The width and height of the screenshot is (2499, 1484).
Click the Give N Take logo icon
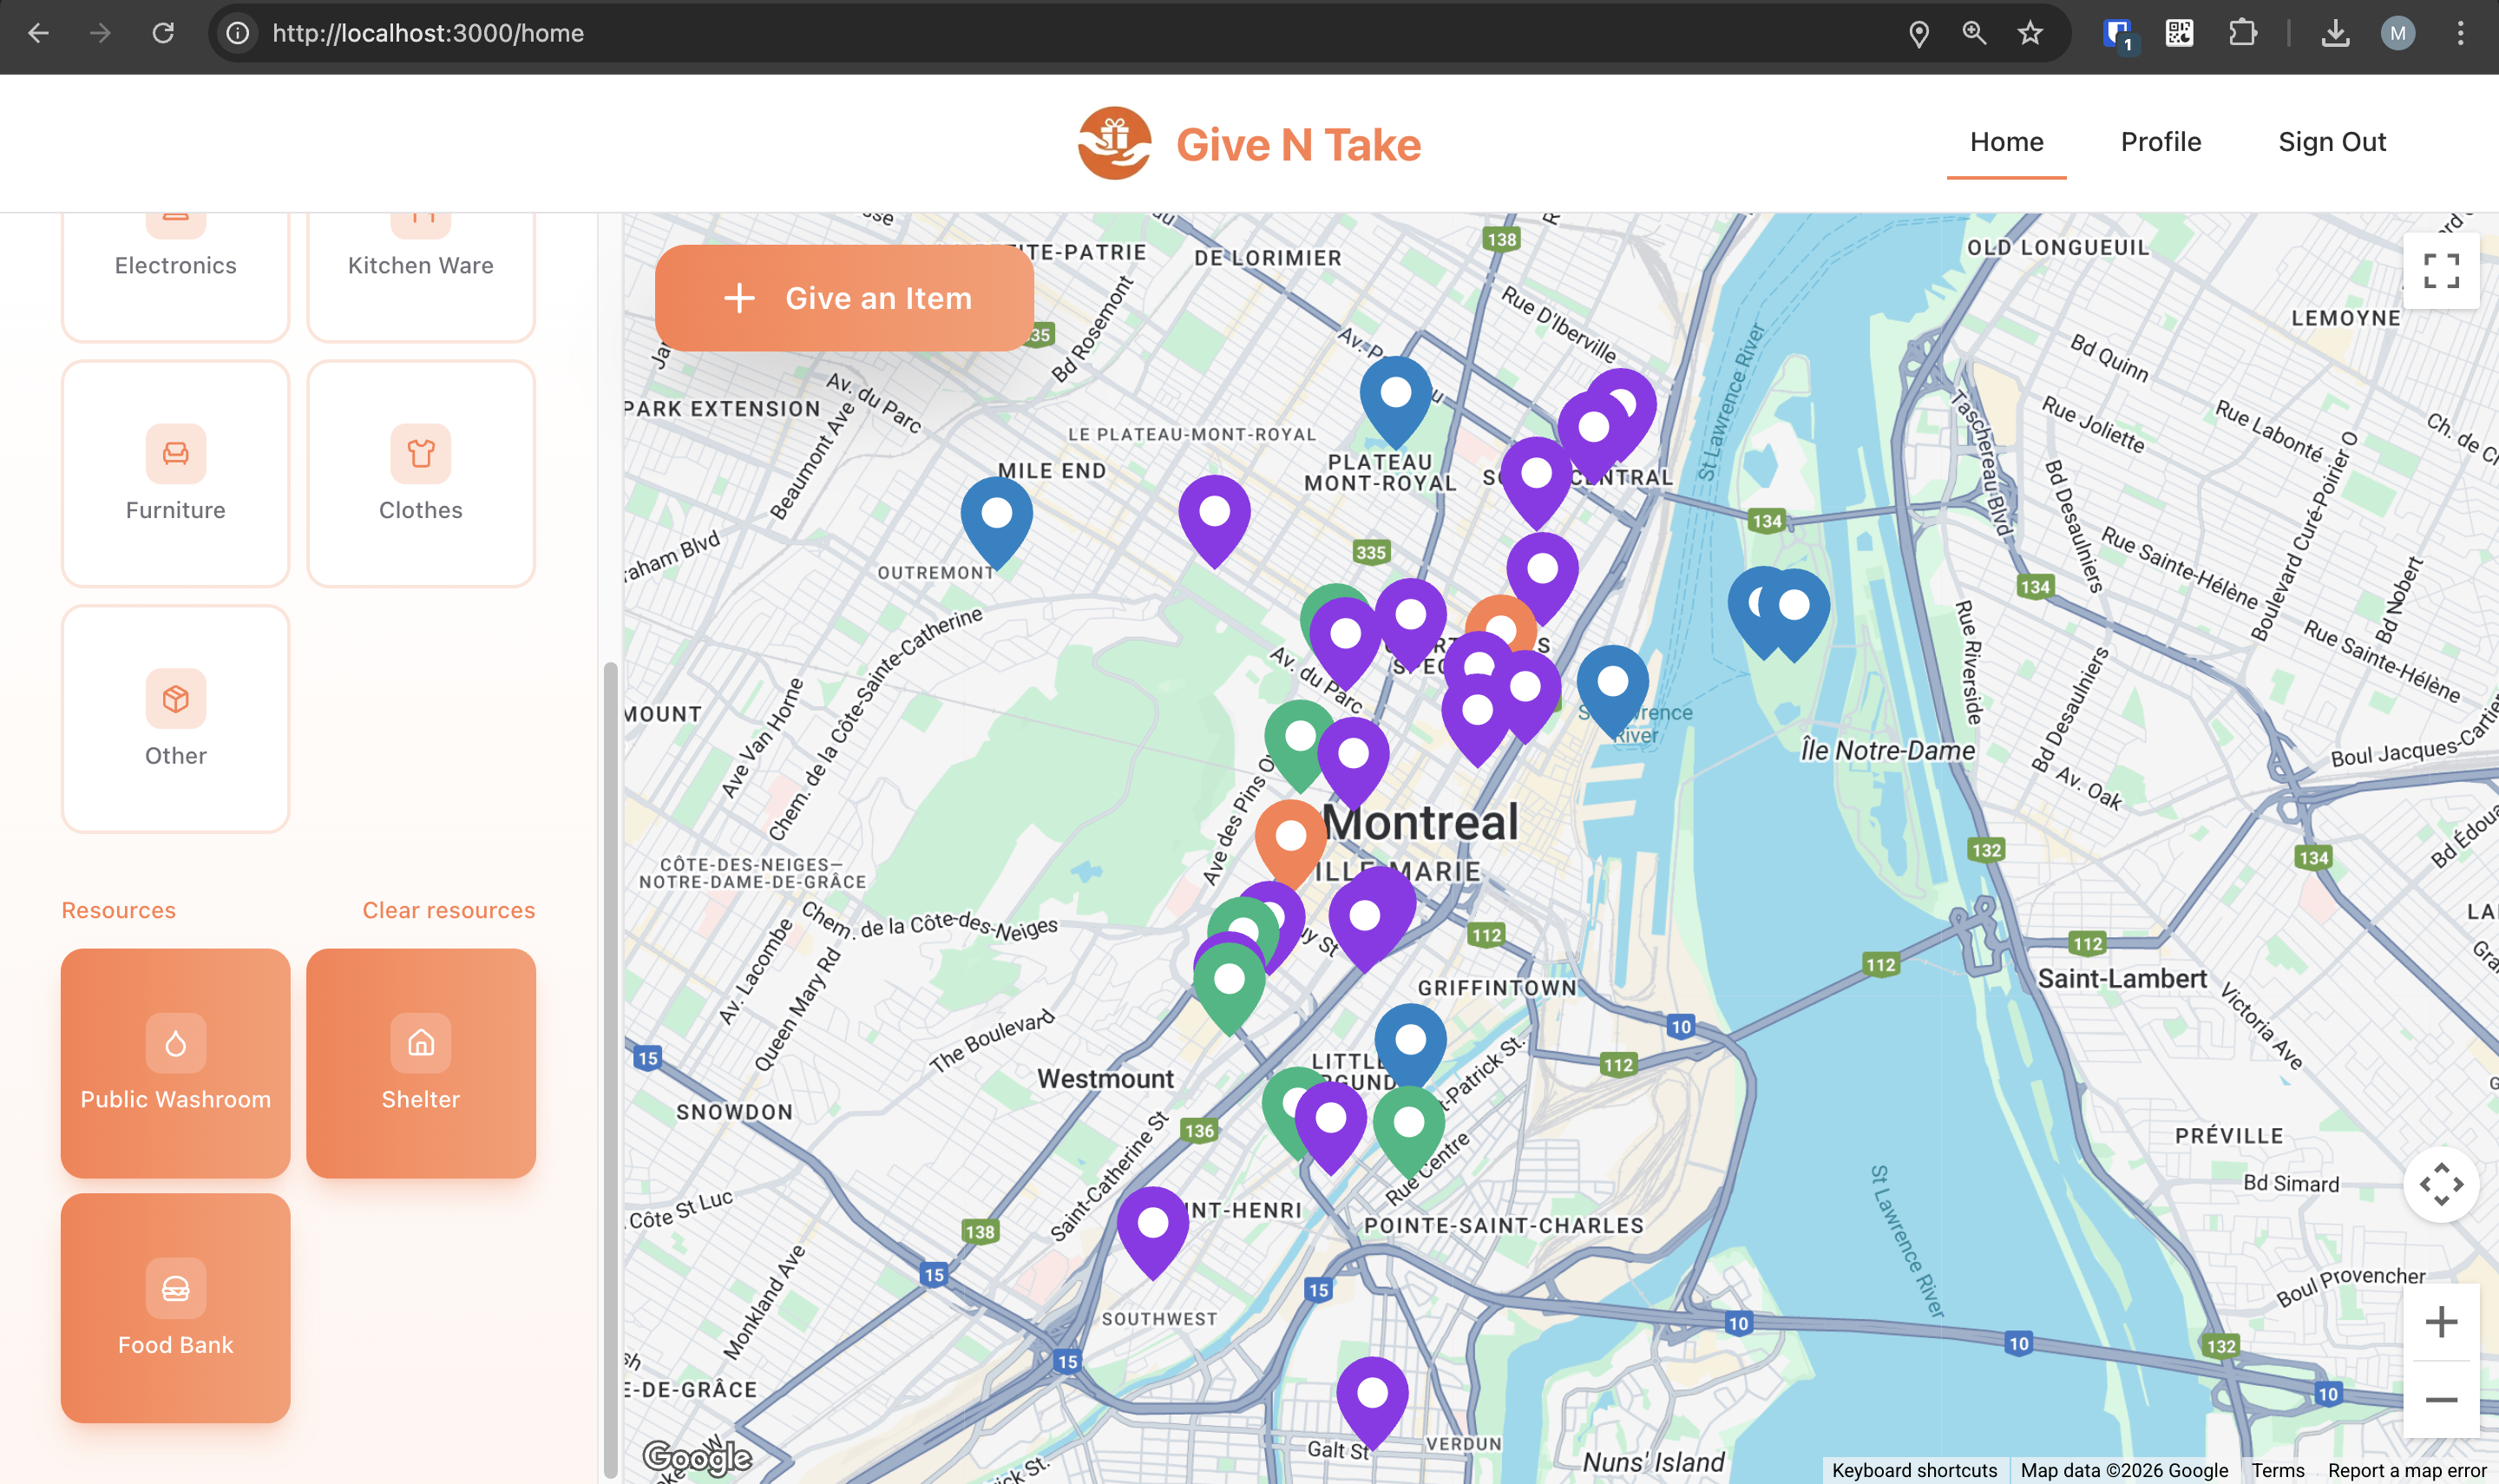tap(1113, 144)
